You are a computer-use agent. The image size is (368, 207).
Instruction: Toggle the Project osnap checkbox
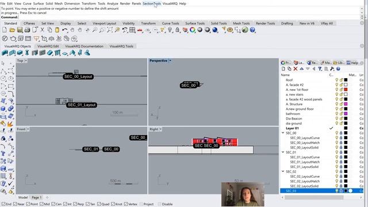click(141, 204)
